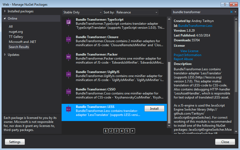The height and width of the screenshot is (150, 240).
Task: Click the Bundle Transformer: UglifyJS package icon
Action: click(68, 74)
